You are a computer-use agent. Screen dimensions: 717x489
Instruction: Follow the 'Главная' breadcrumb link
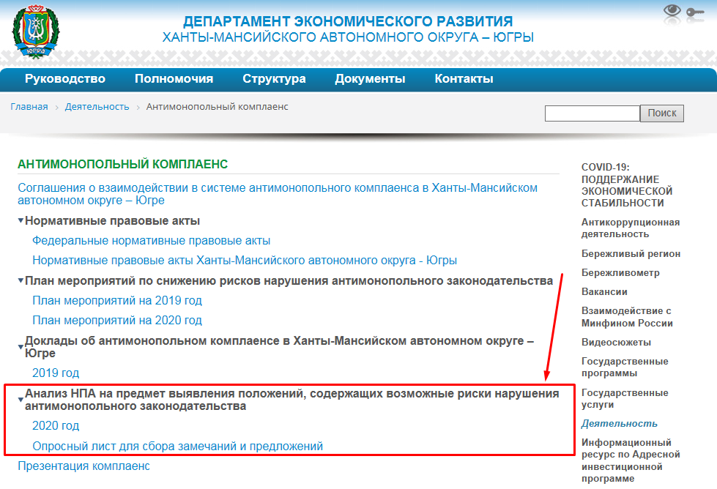(29, 107)
